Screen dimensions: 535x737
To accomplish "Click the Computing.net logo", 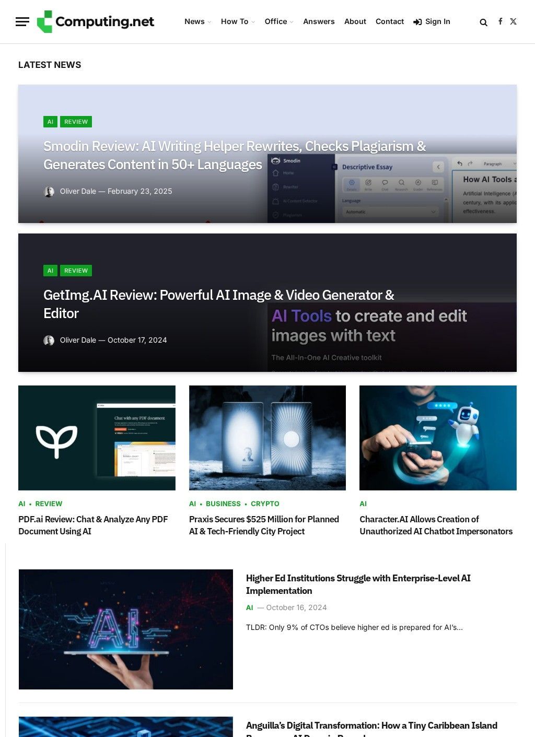I will [x=96, y=21].
